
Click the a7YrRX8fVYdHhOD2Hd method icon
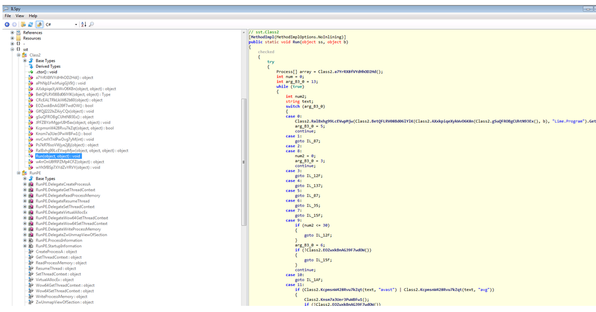point(31,78)
